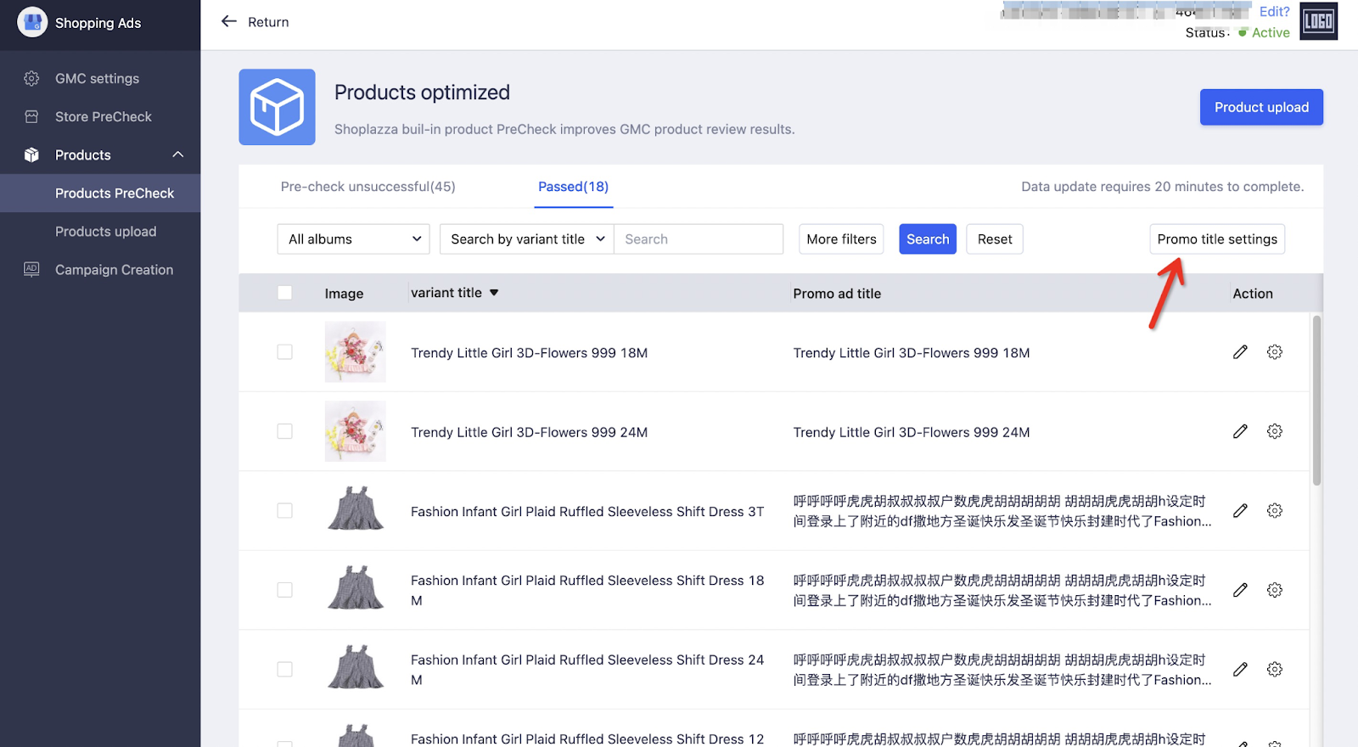
Task: Click pencil icon for Shift Dress 24 M row
Action: (1240, 669)
